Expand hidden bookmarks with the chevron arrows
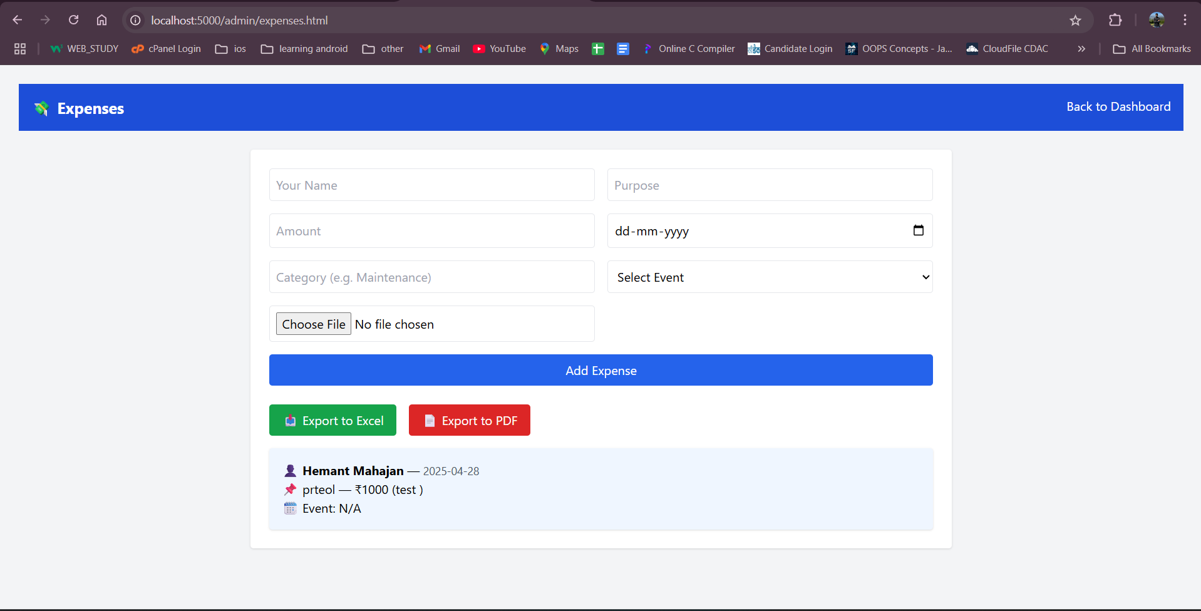Screen dimensions: 1201x611 click(1081, 48)
